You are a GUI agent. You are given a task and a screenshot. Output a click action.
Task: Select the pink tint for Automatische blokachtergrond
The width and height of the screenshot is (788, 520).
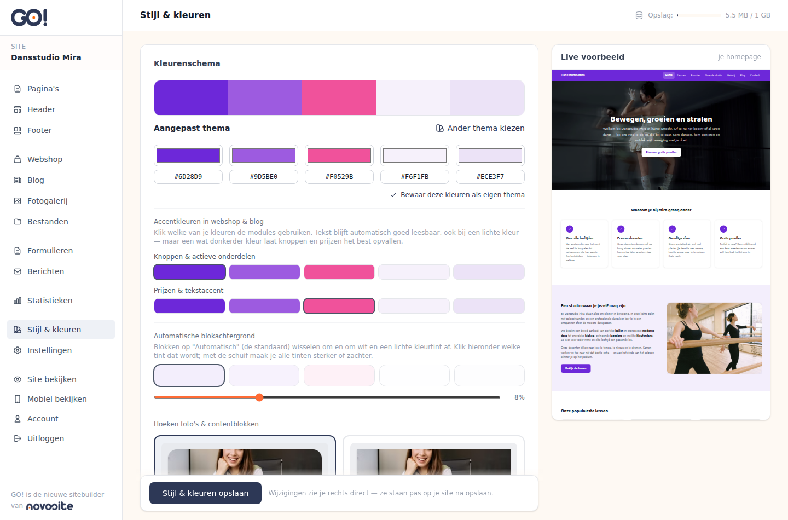click(339, 375)
